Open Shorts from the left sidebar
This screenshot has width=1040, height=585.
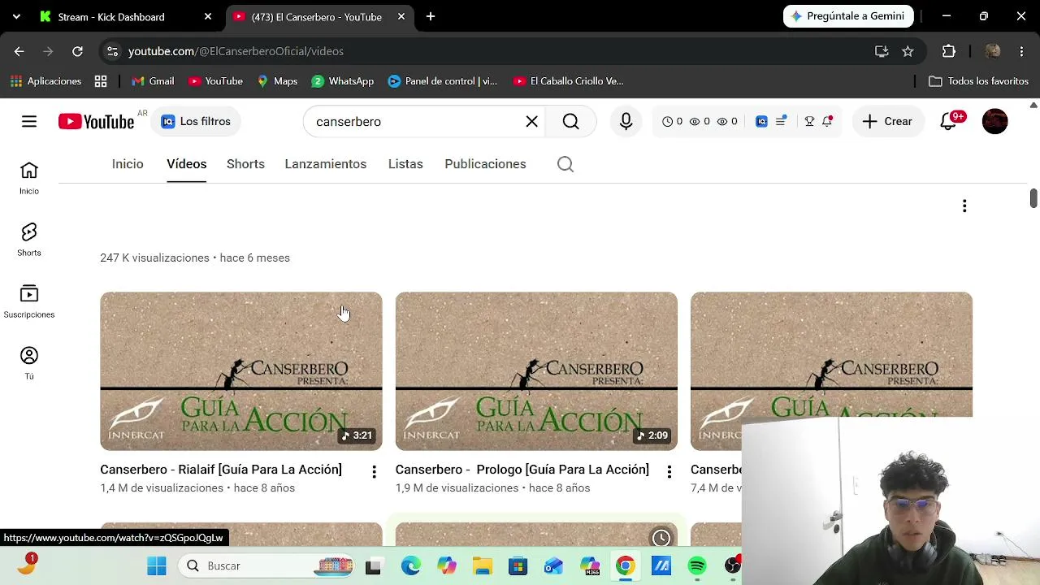point(29,240)
